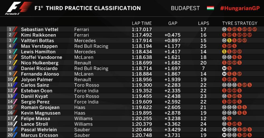Click Kimi Raikkonen's lap time 1:17.492
The width and height of the screenshot is (264, 138).
tap(142, 35)
